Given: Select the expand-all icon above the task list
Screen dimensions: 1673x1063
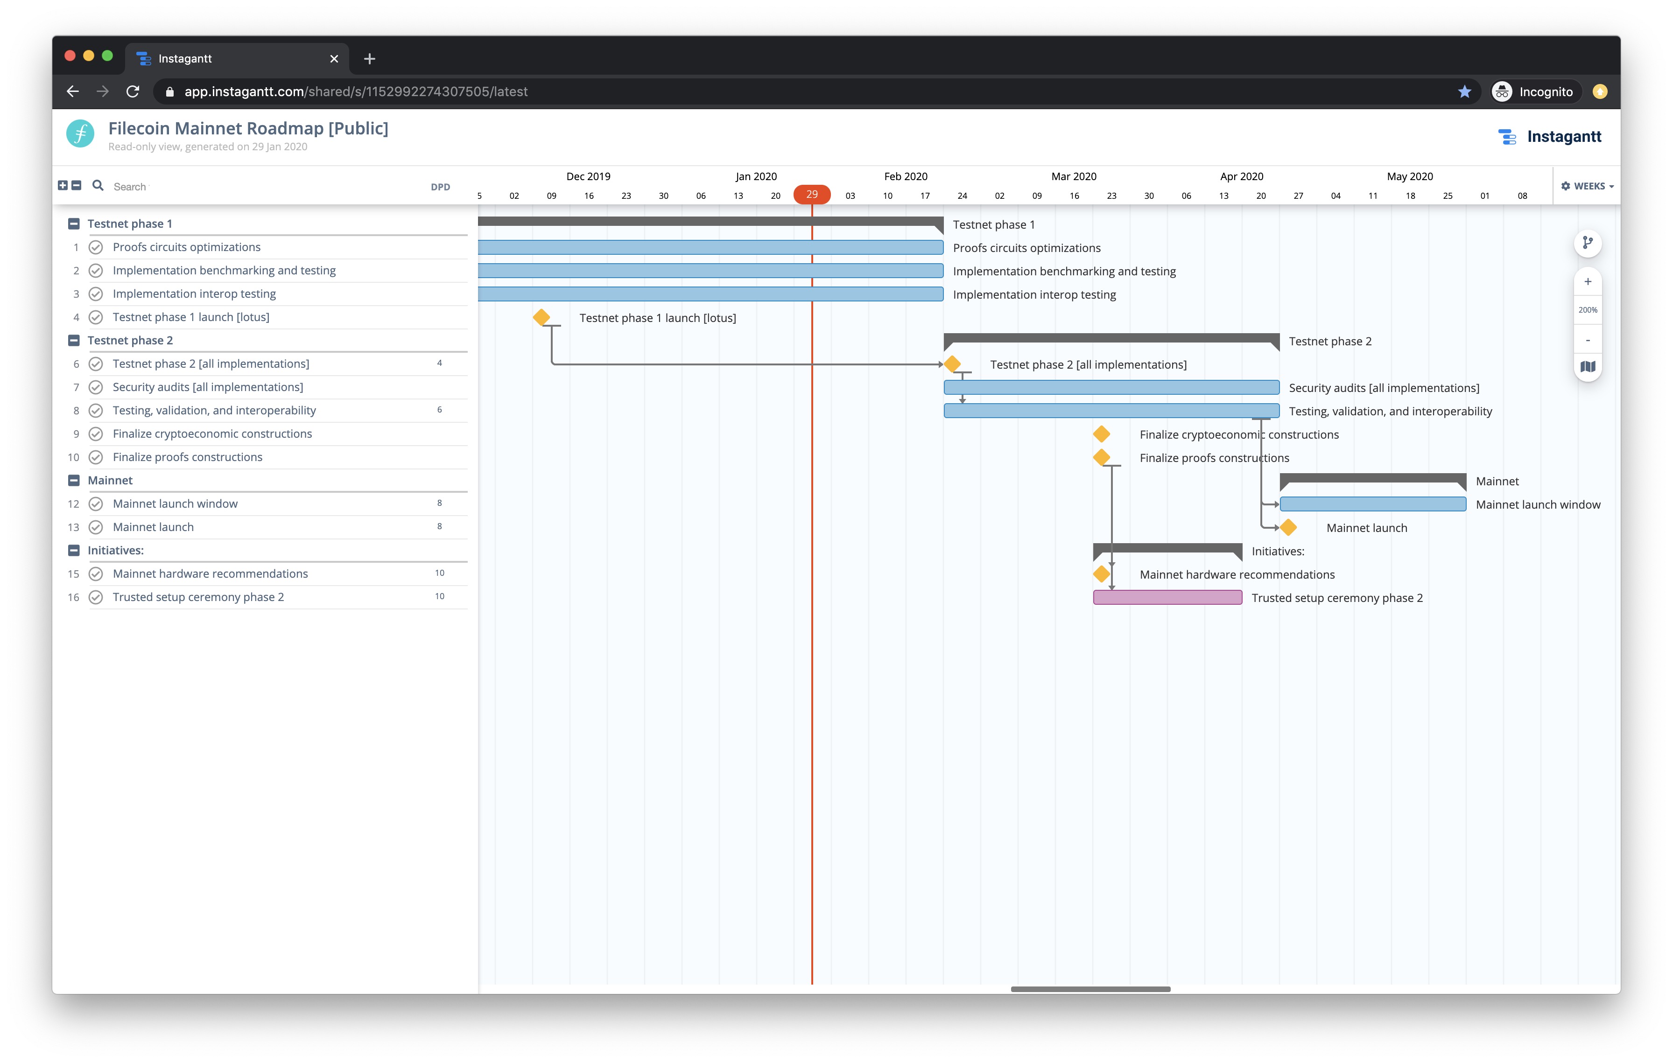Looking at the screenshot, I should (x=63, y=185).
